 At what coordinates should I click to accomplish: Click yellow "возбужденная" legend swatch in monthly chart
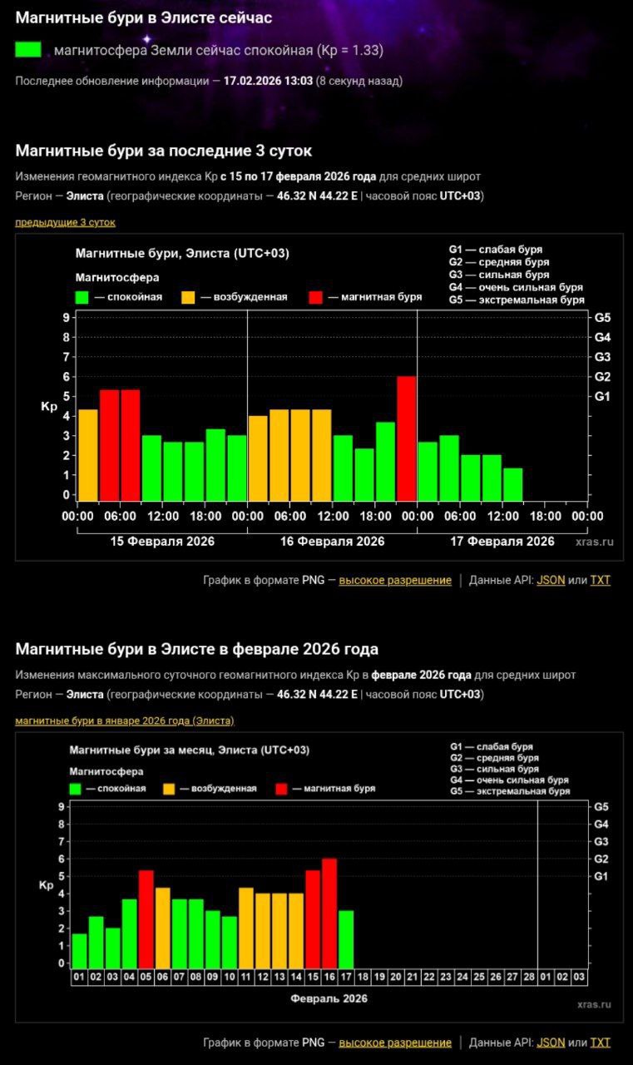170,788
